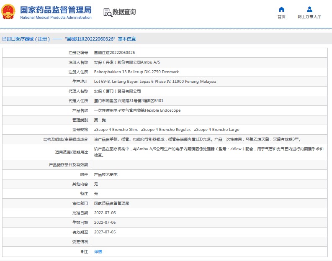Click the 变更情况 label

coord(80,242)
